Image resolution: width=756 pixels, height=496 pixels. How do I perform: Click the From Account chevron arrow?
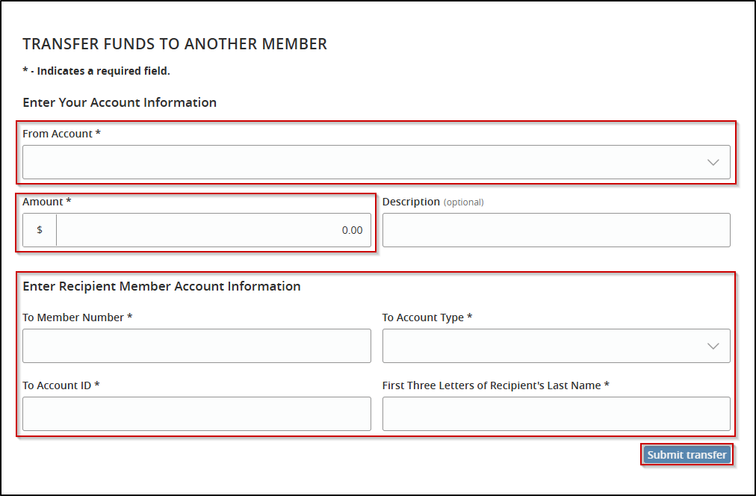pyautogui.click(x=713, y=162)
